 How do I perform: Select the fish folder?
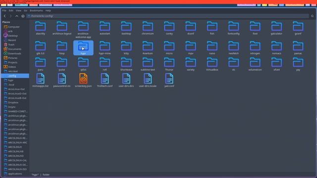point(212,28)
